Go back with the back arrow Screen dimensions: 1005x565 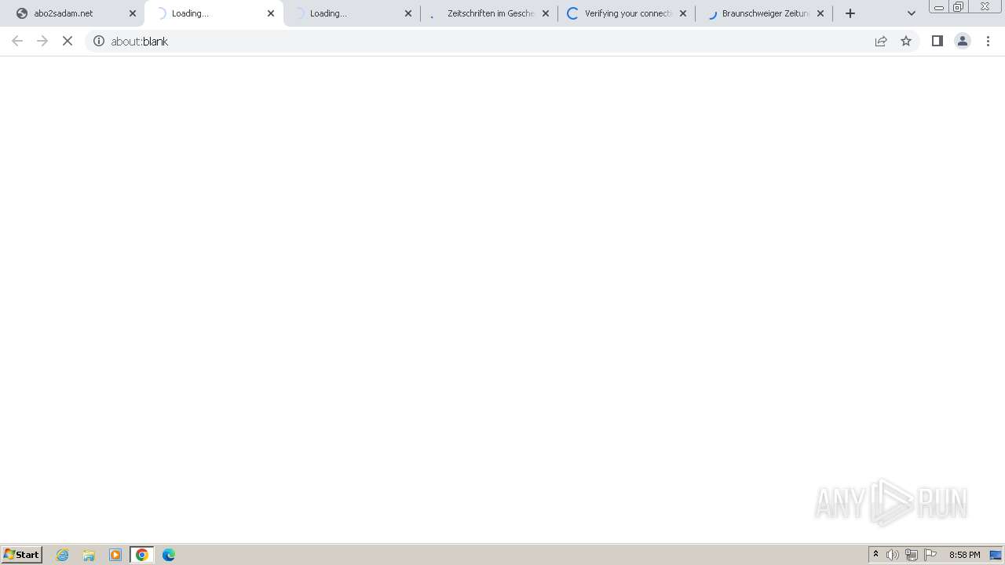(x=17, y=41)
